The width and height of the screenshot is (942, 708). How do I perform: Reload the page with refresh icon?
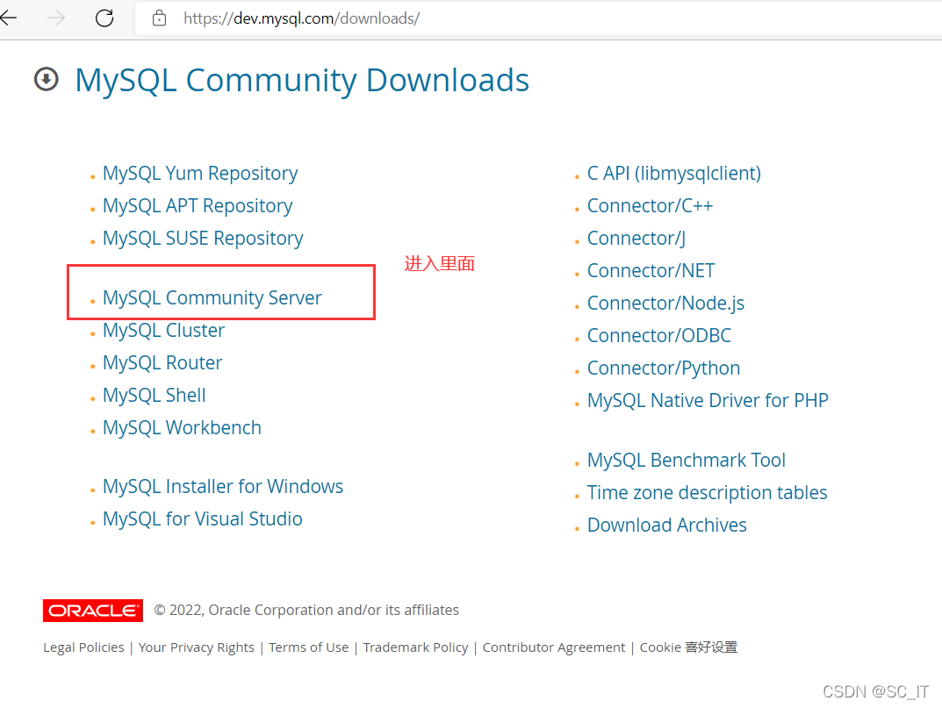(104, 18)
